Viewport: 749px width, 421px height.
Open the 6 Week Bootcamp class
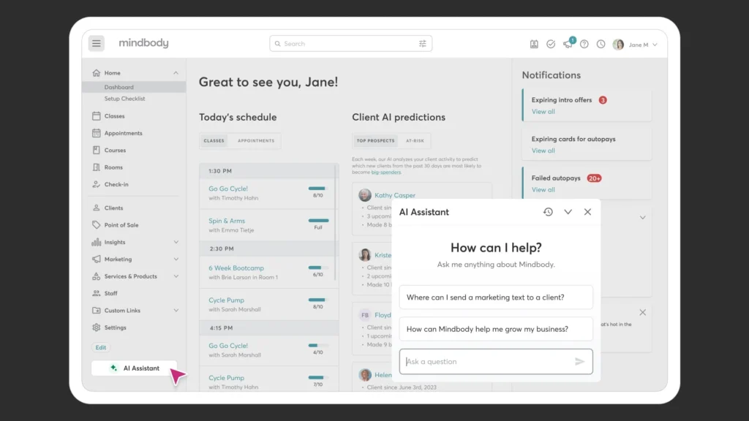(x=236, y=268)
